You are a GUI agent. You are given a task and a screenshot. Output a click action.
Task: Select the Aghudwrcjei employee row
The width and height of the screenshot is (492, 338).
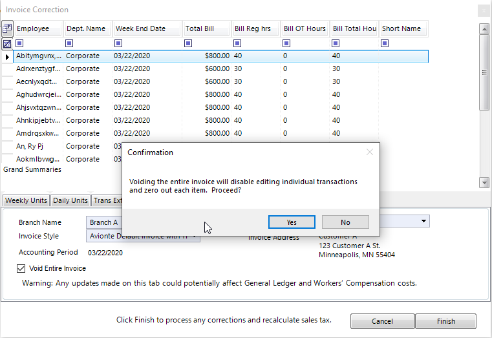[x=220, y=94]
